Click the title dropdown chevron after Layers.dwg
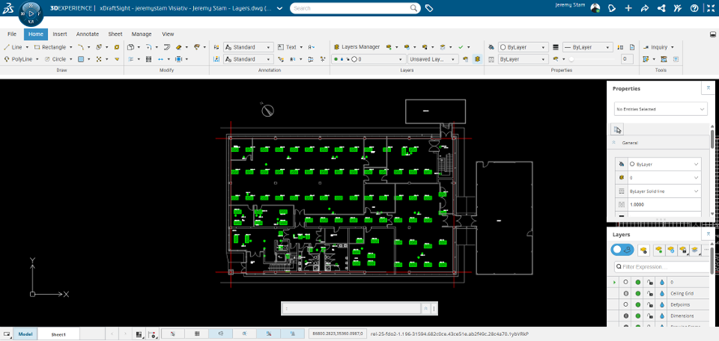The height and width of the screenshot is (341, 719). tap(280, 8)
